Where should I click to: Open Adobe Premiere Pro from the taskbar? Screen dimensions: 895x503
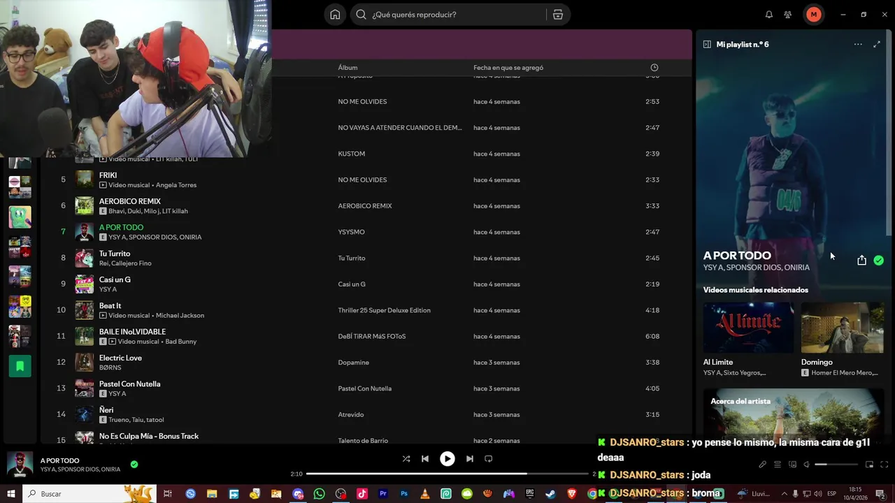point(383,494)
